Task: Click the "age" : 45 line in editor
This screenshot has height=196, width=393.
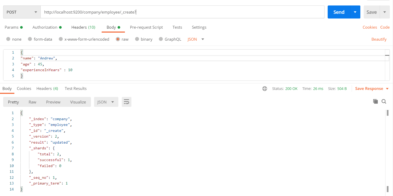Action: point(32,64)
